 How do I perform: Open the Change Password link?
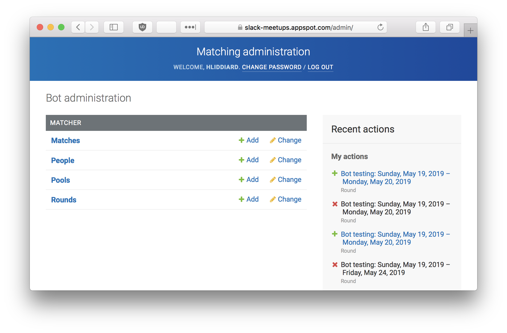(272, 67)
